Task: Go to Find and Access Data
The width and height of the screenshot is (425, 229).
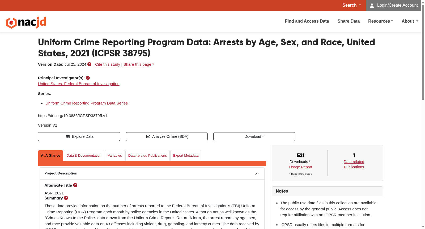Action: [307, 21]
